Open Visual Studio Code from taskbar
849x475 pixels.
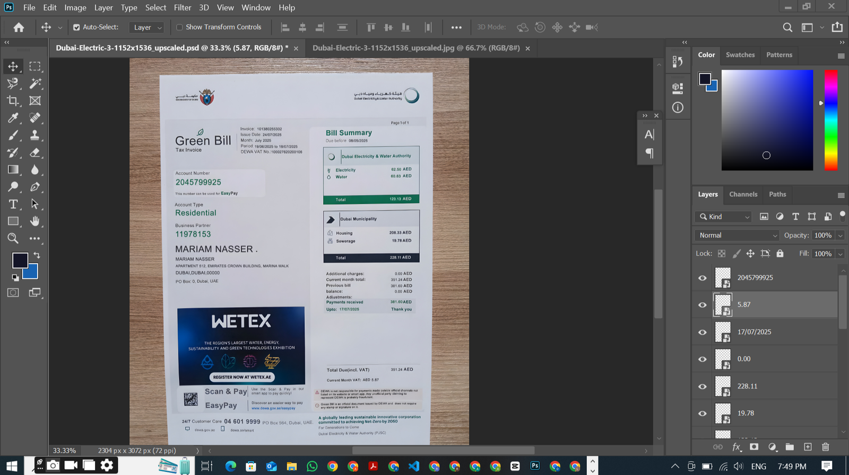coord(414,466)
